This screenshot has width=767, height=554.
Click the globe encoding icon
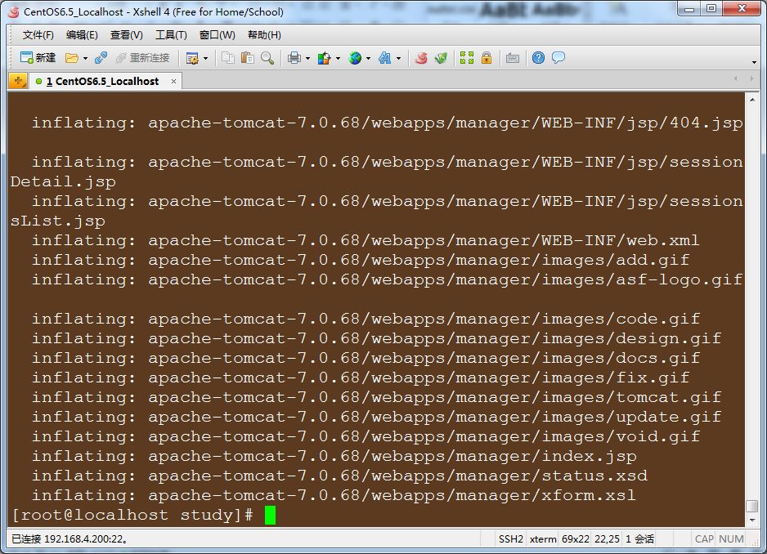pyautogui.click(x=355, y=59)
